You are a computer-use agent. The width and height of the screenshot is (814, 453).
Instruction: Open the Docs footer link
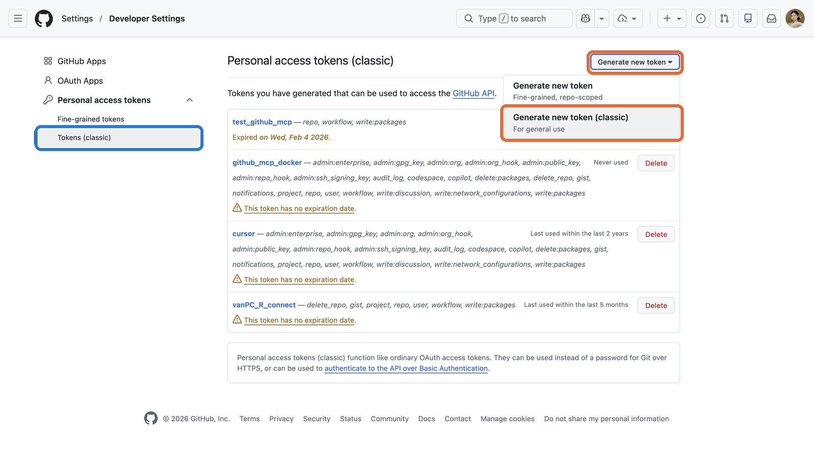click(426, 419)
